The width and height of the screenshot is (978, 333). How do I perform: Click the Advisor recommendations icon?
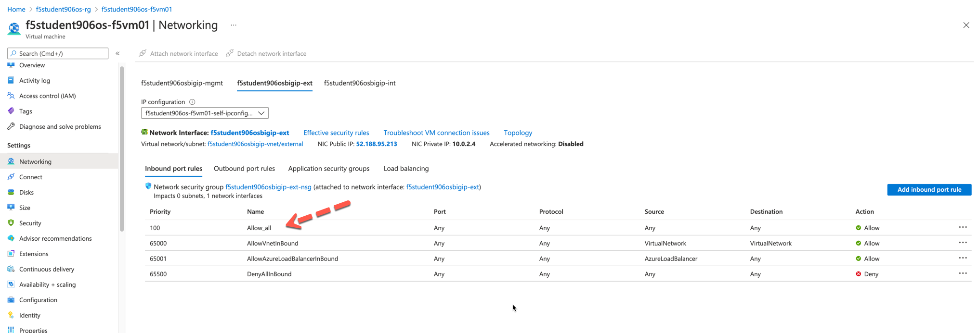pyautogui.click(x=11, y=238)
